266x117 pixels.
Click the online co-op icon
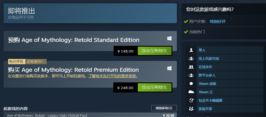(x=191, y=67)
